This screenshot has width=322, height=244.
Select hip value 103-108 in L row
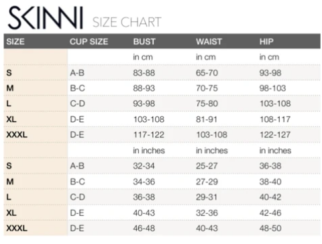tap(275, 104)
